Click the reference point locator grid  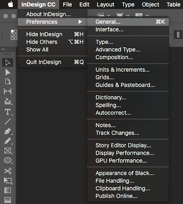[x=14, y=35]
